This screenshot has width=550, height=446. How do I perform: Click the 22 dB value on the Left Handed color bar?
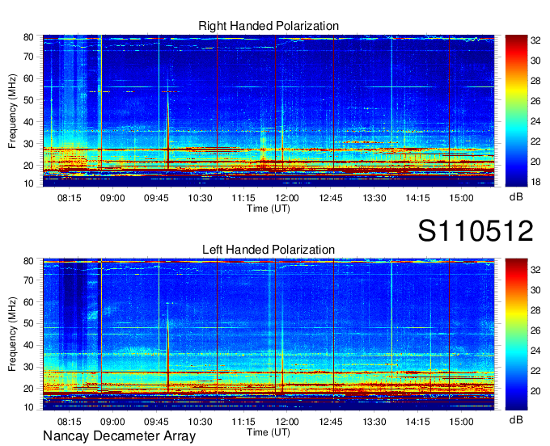[x=535, y=371]
